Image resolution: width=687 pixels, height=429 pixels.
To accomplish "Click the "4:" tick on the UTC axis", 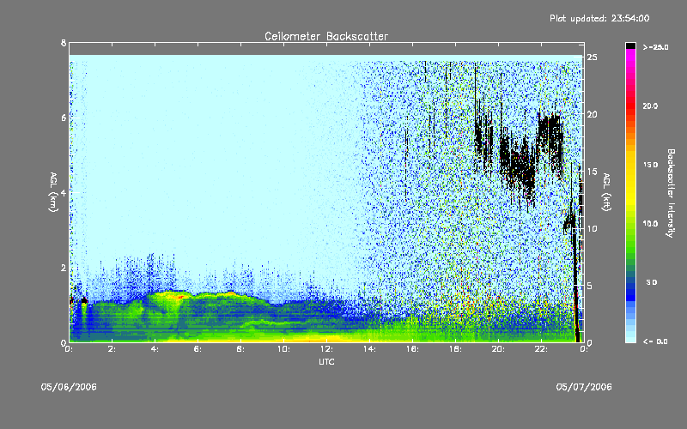I will (155, 349).
